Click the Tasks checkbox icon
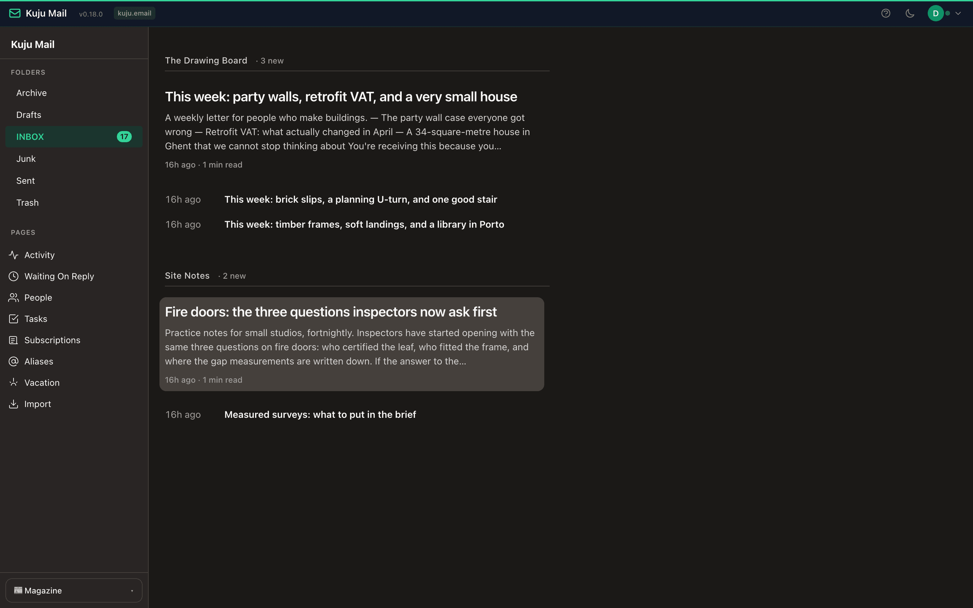The image size is (973, 608). coord(14,319)
